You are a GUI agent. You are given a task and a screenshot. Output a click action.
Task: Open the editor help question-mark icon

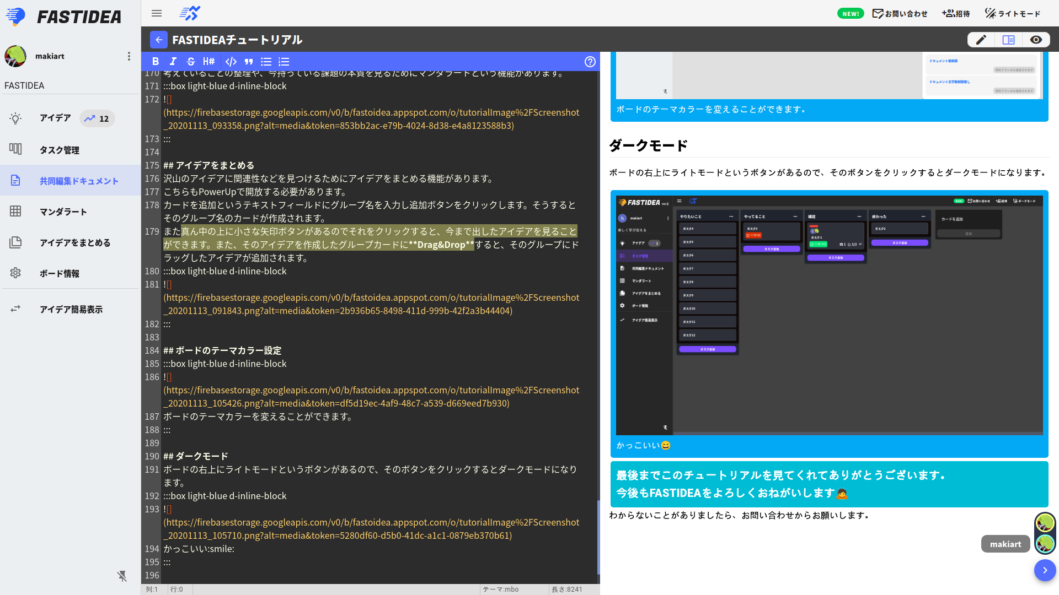[x=590, y=62]
